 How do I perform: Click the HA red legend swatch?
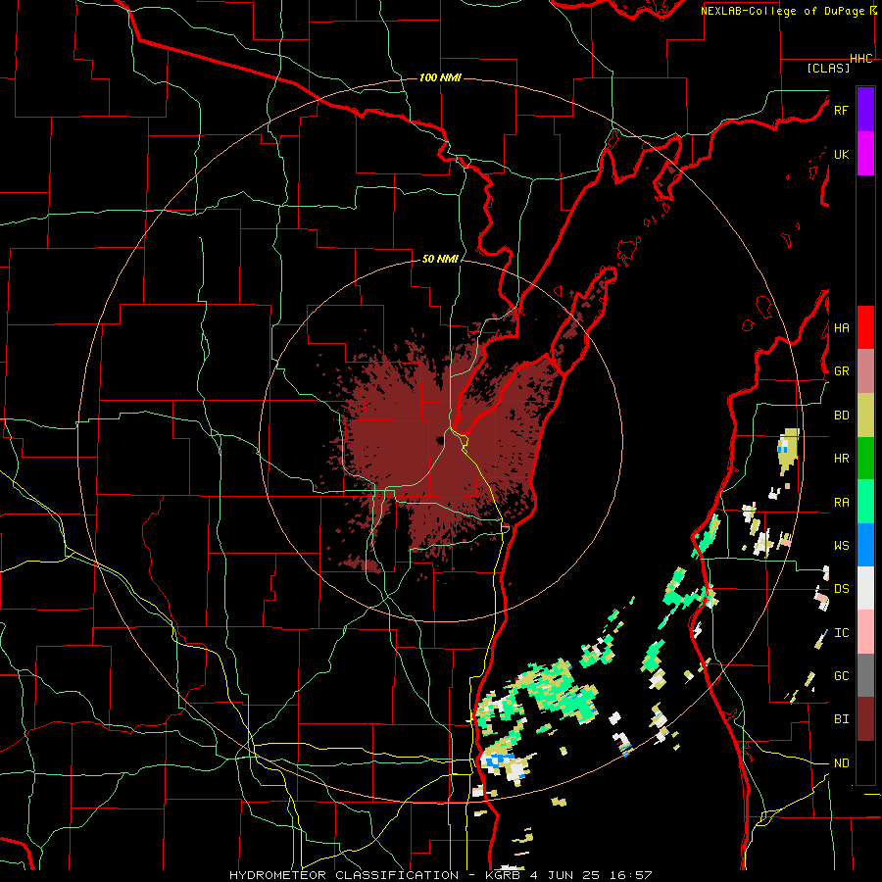click(865, 327)
